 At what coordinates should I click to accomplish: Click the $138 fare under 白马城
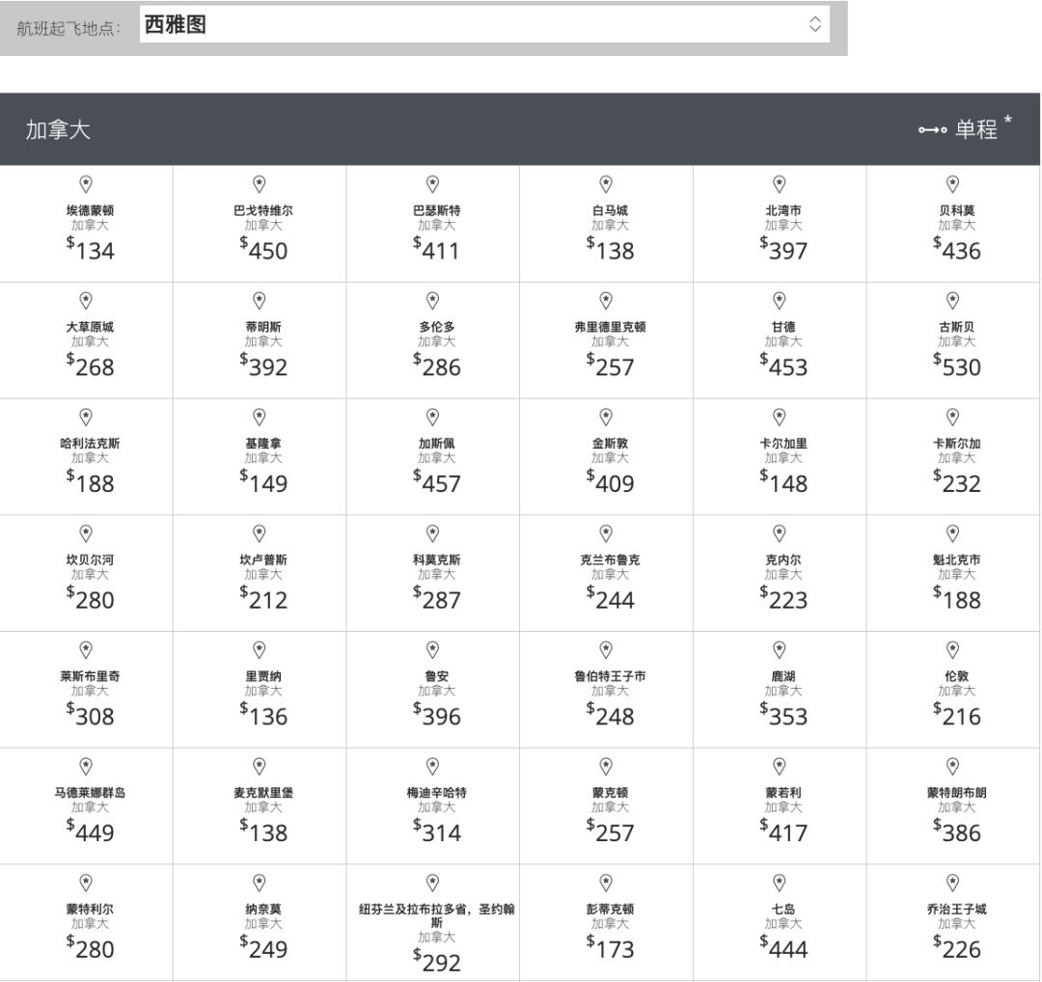610,250
